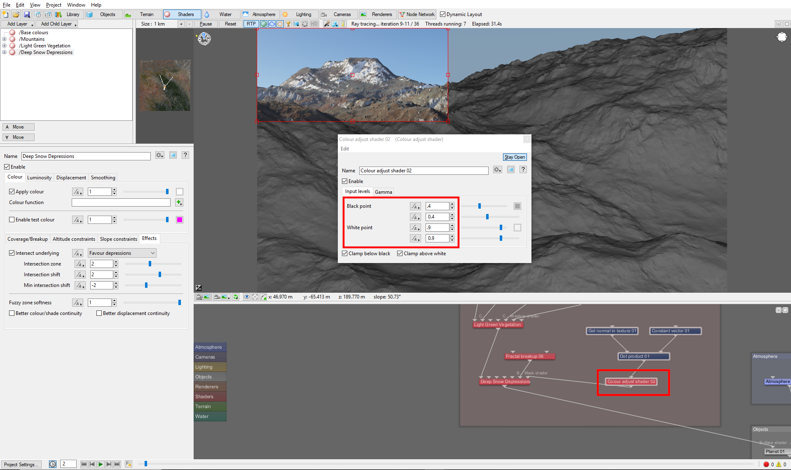Open the animation button for Intersection zone
791x470 pixels.
point(80,264)
